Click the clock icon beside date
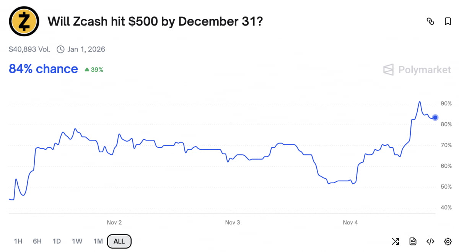This screenshot has width=459, height=252. pos(60,49)
